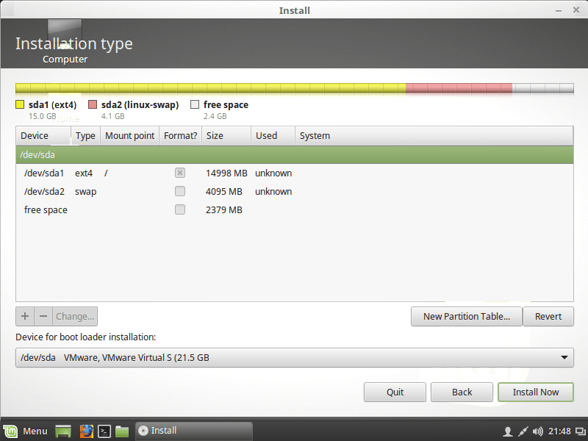Viewport: 588px width, 441px height.
Task: Click yellow sda1 (ext4) legend swatch
Action: (20, 104)
